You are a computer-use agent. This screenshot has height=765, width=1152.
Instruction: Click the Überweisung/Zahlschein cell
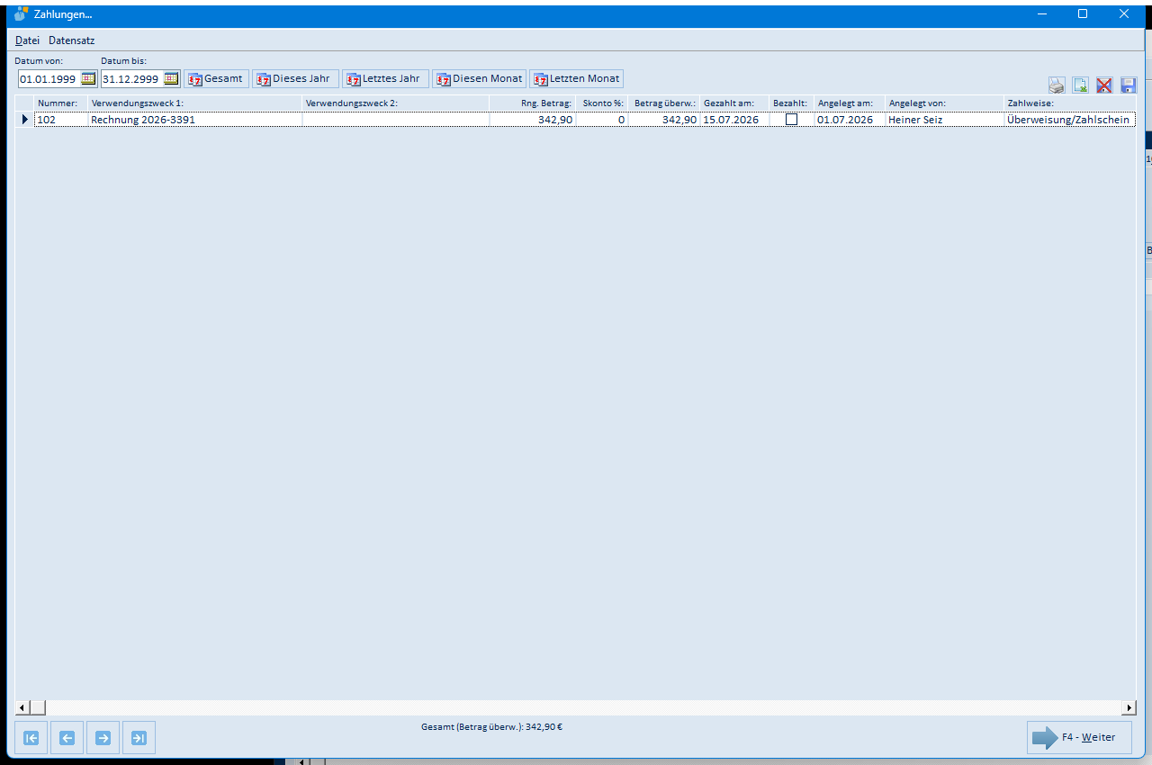pyautogui.click(x=1070, y=119)
